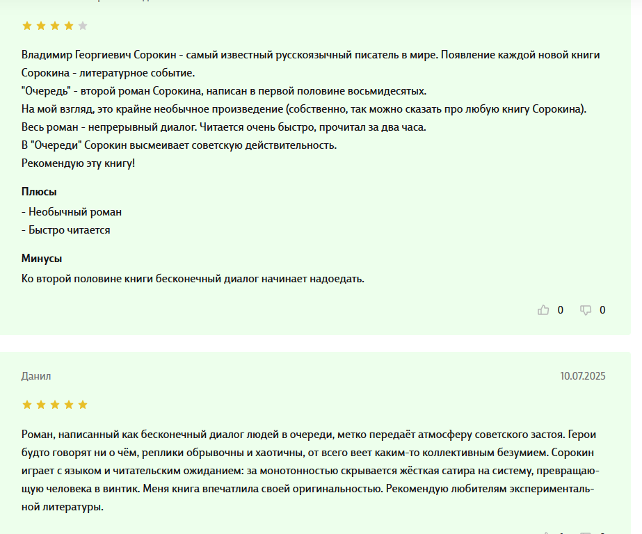This screenshot has height=534, width=642.
Task: Click the review date 10.07.2025
Action: click(x=583, y=376)
